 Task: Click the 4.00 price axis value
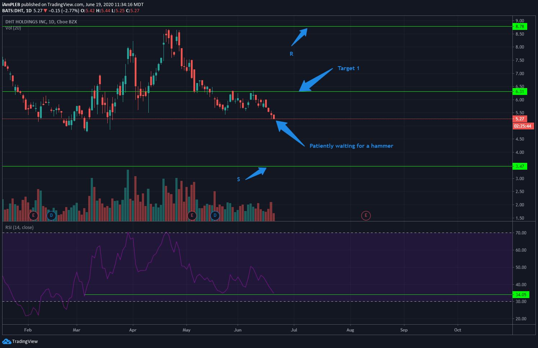(x=520, y=152)
